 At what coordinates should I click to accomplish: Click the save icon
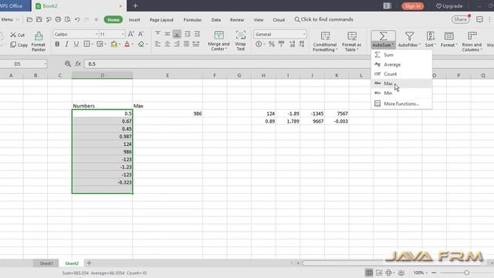click(x=39, y=19)
